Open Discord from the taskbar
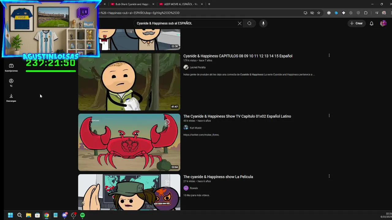The width and height of the screenshot is (392, 220). (65, 215)
